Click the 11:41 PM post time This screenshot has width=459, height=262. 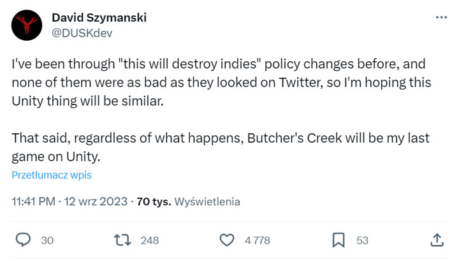pyautogui.click(x=34, y=201)
